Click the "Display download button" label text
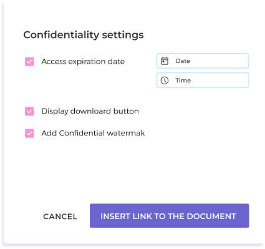Image resolution: width=265 pixels, height=249 pixels. pos(90,111)
